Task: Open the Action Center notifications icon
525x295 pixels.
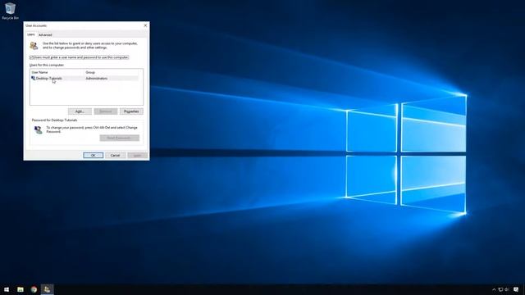Action: (516, 289)
